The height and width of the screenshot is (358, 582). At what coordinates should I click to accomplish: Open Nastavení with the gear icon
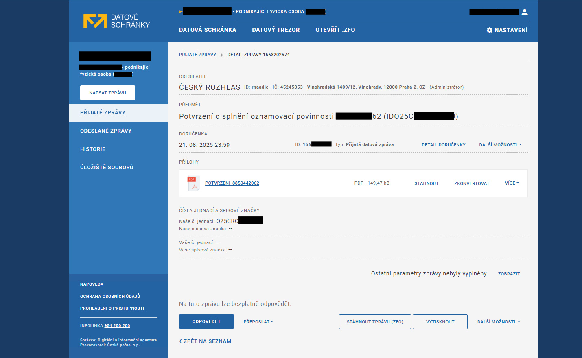coord(507,30)
